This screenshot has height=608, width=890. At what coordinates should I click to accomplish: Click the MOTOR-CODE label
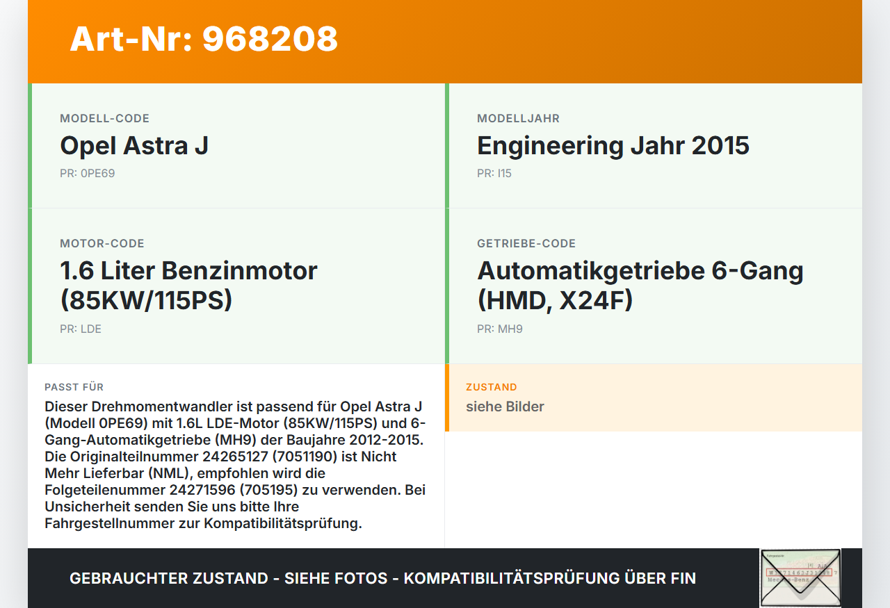pos(102,244)
